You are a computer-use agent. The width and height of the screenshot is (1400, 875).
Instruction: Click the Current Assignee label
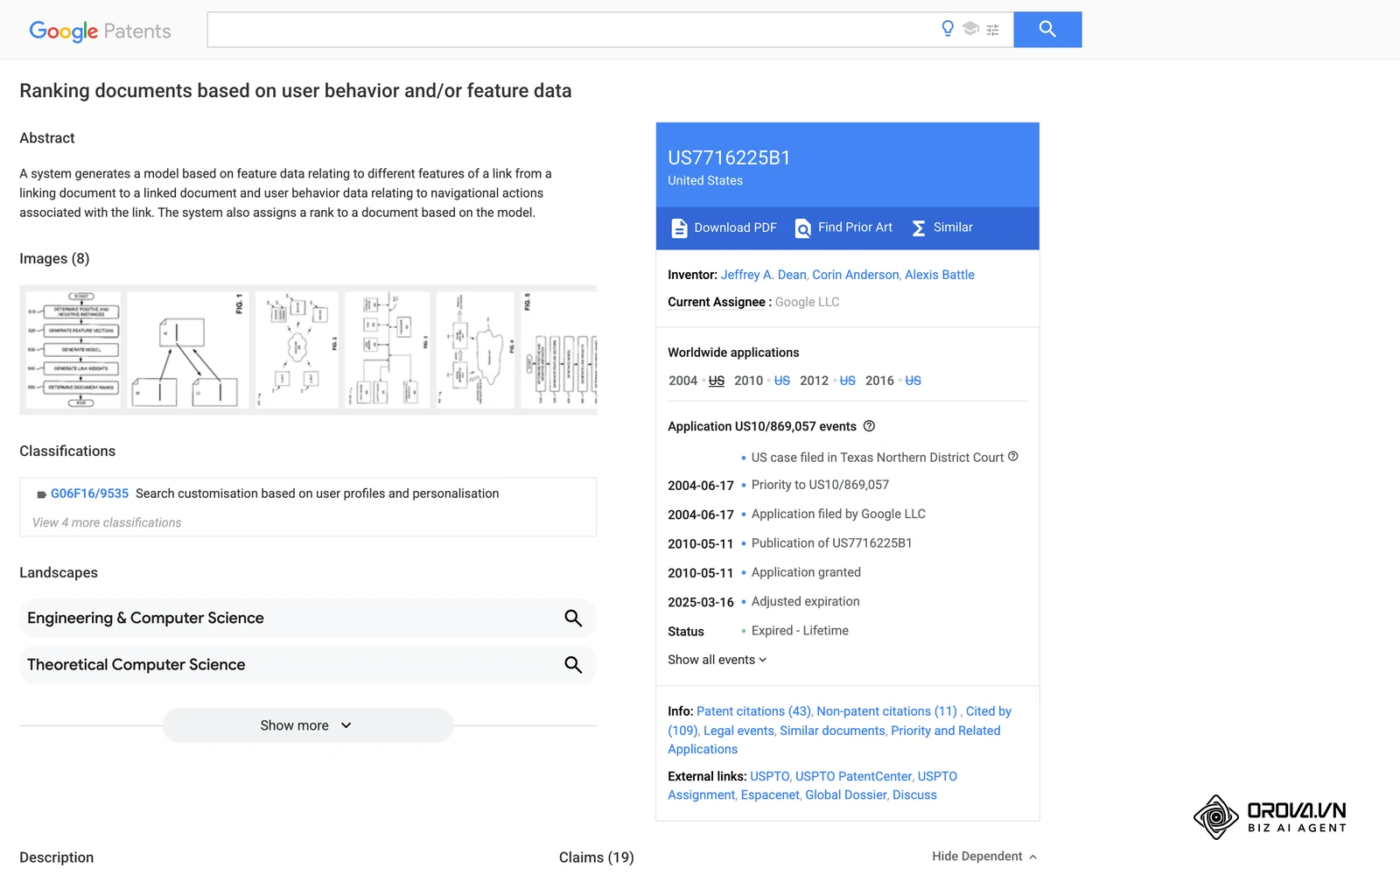tap(717, 302)
